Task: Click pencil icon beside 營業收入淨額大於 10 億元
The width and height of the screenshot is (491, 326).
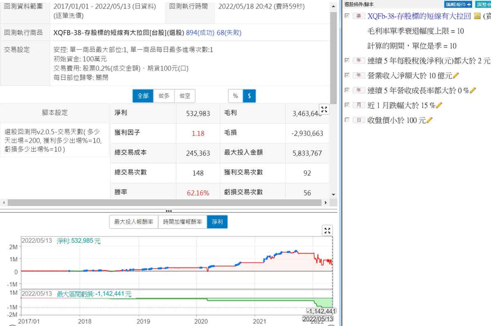Action: tap(456, 76)
